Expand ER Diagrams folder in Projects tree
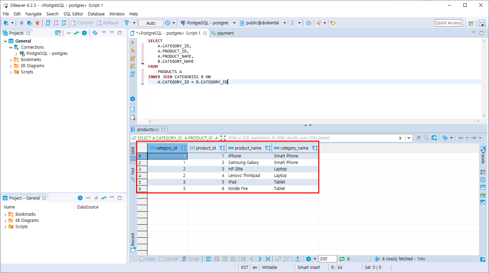489x273 pixels. click(x=11, y=66)
